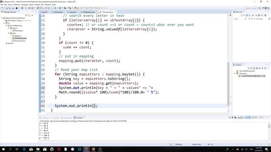
Task: Select Processor.java in Package Explorer
Action: tap(20, 41)
